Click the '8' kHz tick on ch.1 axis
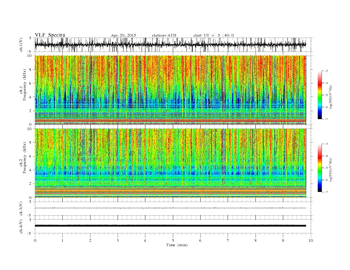The height and width of the screenshot is (270, 350). pyautogui.click(x=30, y=70)
